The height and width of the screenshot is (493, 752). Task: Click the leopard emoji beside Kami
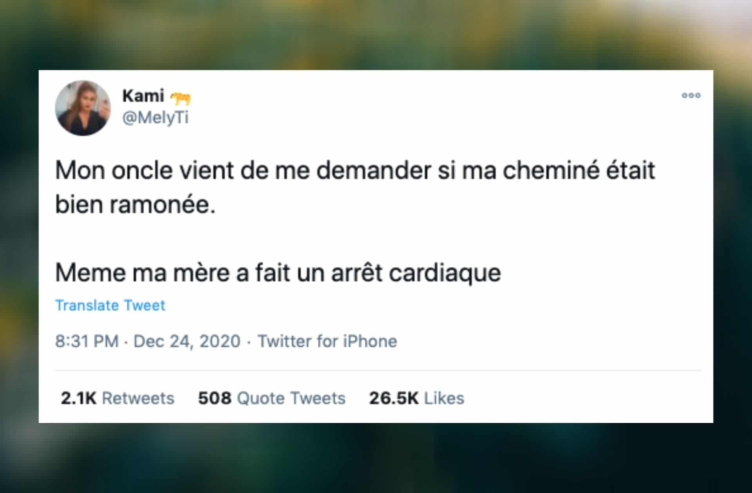181,98
